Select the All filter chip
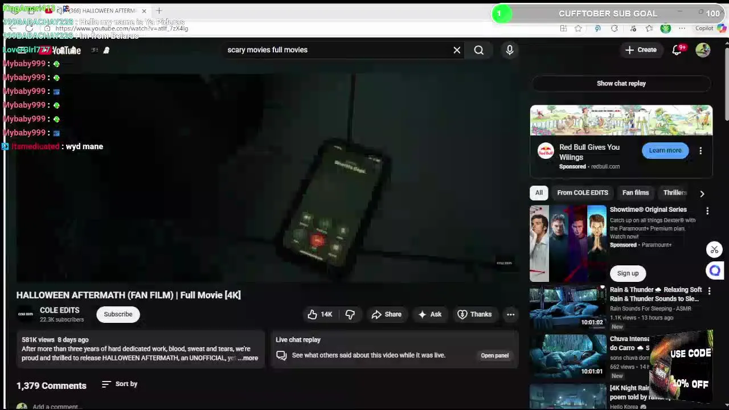Viewport: 729px width, 410px height. point(539,193)
